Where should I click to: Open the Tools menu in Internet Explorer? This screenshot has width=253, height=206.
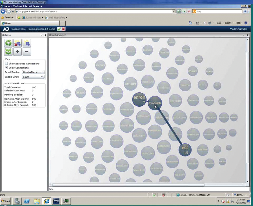coord(239,23)
